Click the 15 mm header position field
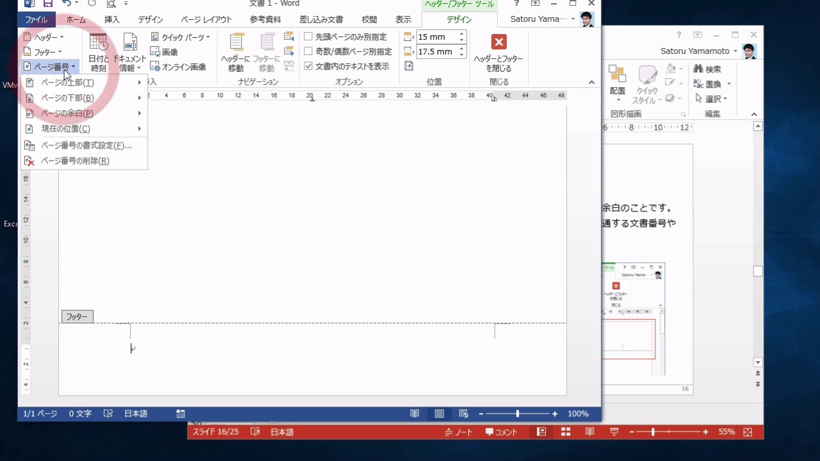 tap(436, 37)
